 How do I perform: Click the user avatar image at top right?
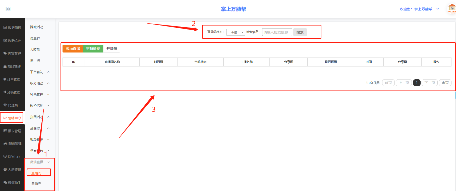point(452,9)
